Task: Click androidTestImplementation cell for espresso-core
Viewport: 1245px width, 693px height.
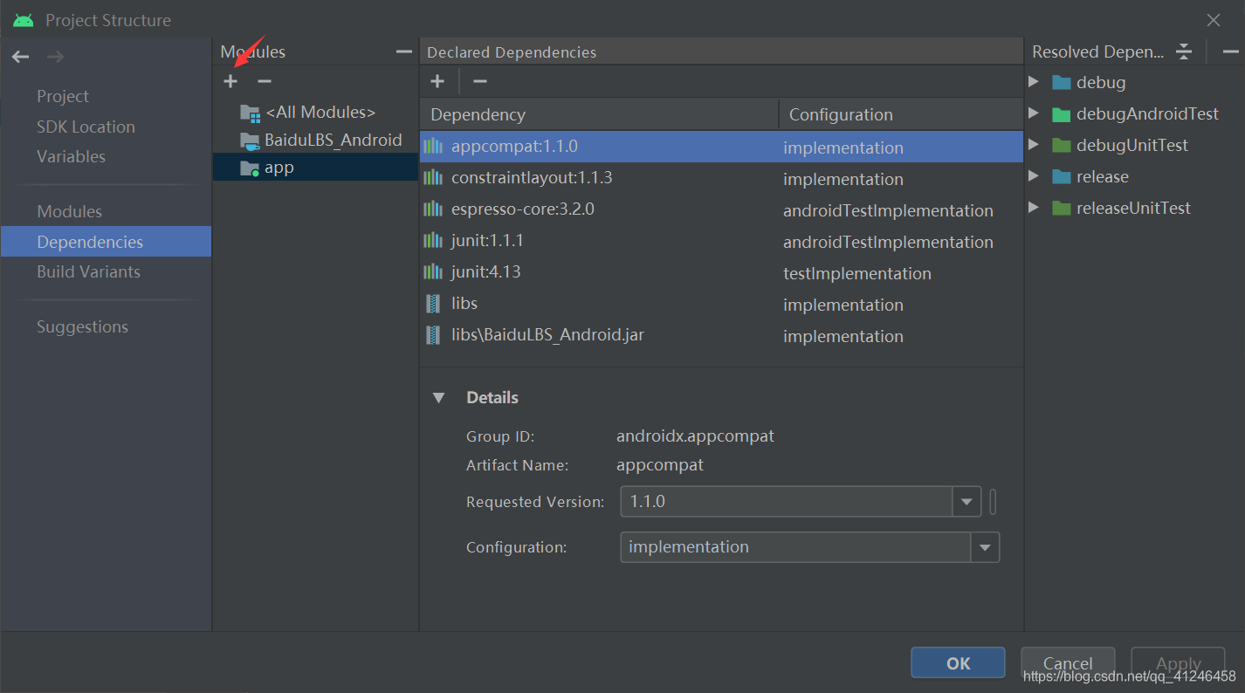Action: [x=888, y=210]
